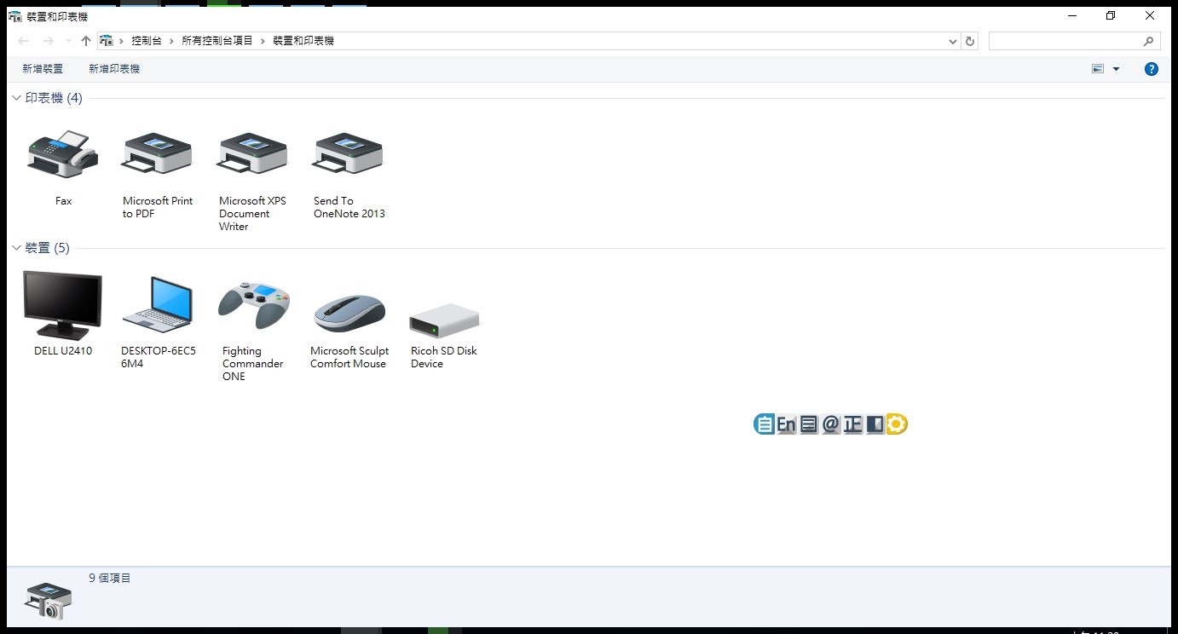Navigate to 控制台 in breadcrumb path
Image resolution: width=1178 pixels, height=634 pixels.
pos(146,41)
